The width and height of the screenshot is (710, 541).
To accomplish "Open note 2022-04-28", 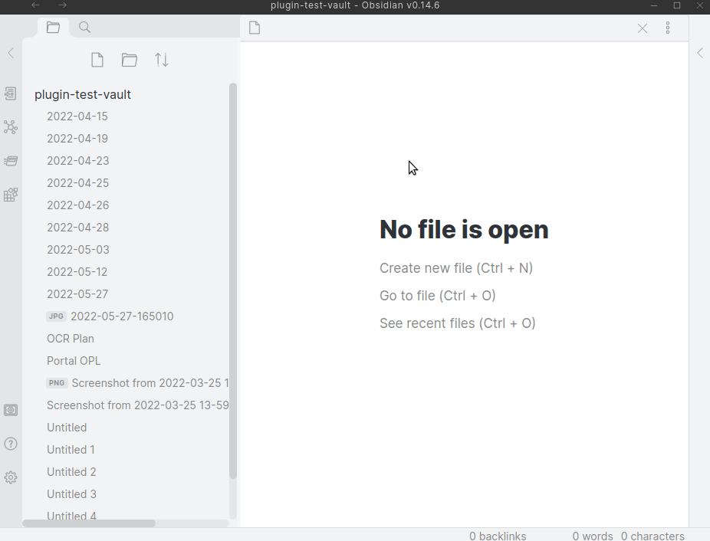I will pyautogui.click(x=78, y=228).
